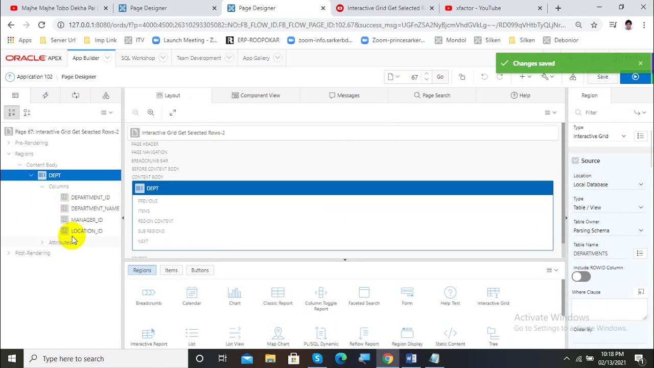This screenshot has width=654, height=368.
Task: Open the Rendering tree tab
Action: [15, 95]
